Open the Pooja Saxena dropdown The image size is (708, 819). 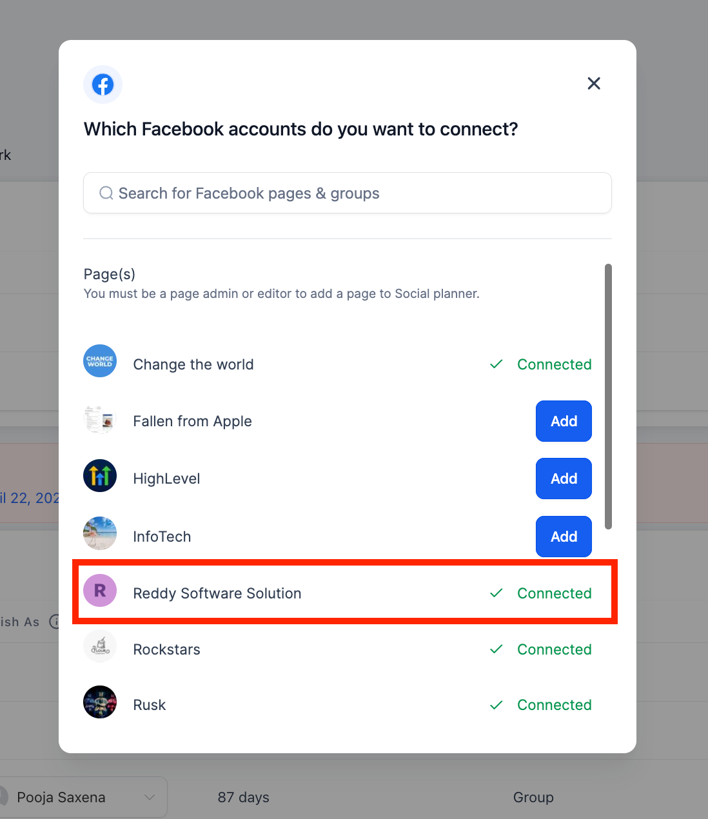[84, 797]
